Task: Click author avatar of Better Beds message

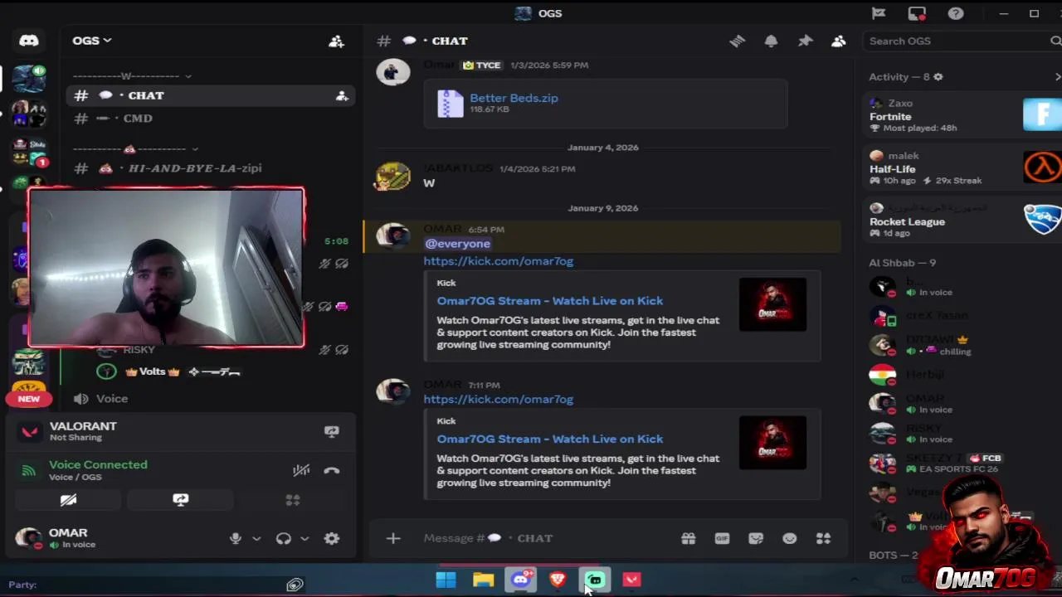Action: pos(393,72)
